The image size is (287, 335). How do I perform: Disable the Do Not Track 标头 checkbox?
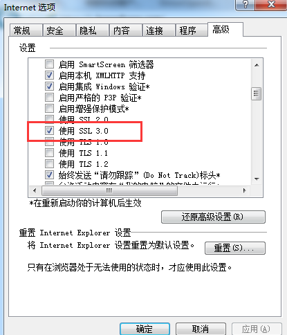(x=49, y=175)
